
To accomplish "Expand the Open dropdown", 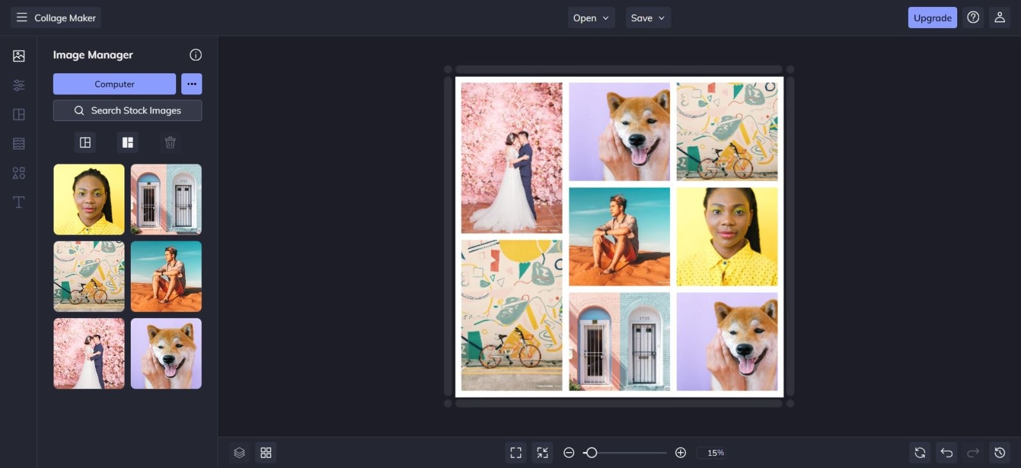I will click(591, 18).
